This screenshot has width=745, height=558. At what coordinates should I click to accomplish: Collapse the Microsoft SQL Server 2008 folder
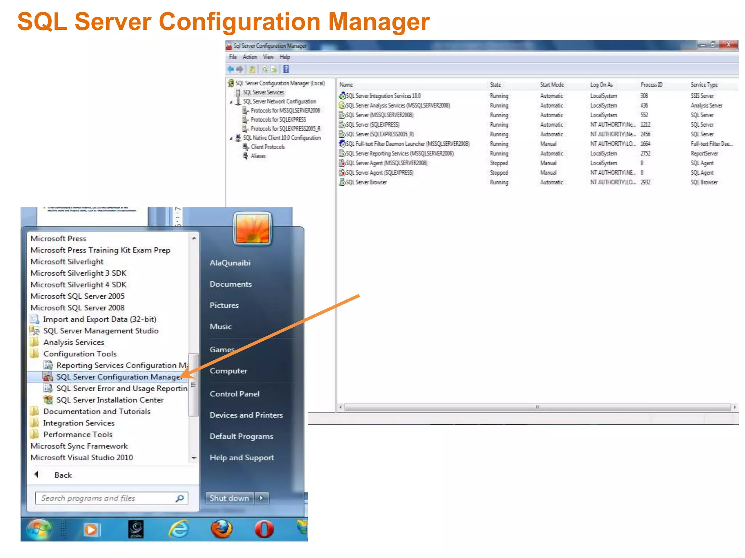(x=77, y=308)
